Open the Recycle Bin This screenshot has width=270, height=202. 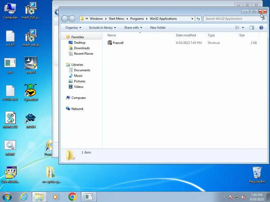(257, 175)
